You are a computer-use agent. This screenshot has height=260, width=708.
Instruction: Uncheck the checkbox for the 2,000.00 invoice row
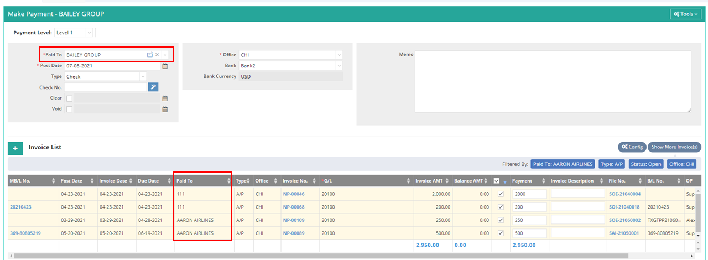coord(501,194)
